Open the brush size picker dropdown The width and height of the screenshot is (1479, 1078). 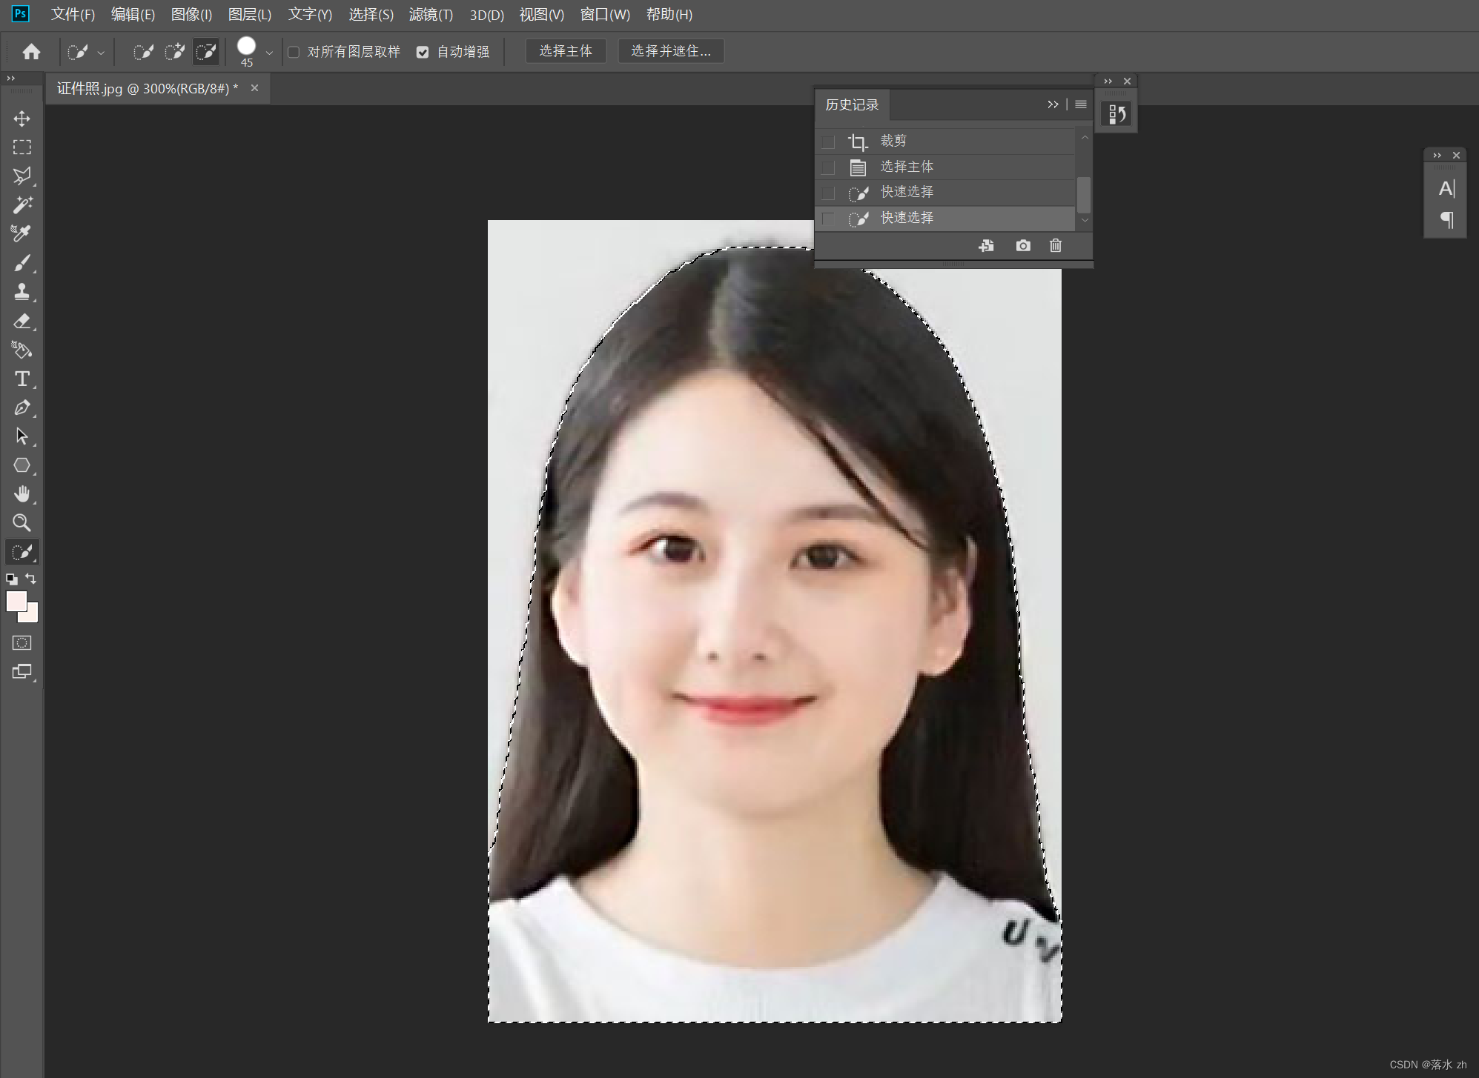(269, 53)
